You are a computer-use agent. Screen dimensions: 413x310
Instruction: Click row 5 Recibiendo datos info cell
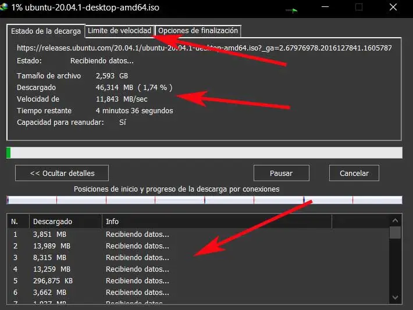pyautogui.click(x=137, y=280)
